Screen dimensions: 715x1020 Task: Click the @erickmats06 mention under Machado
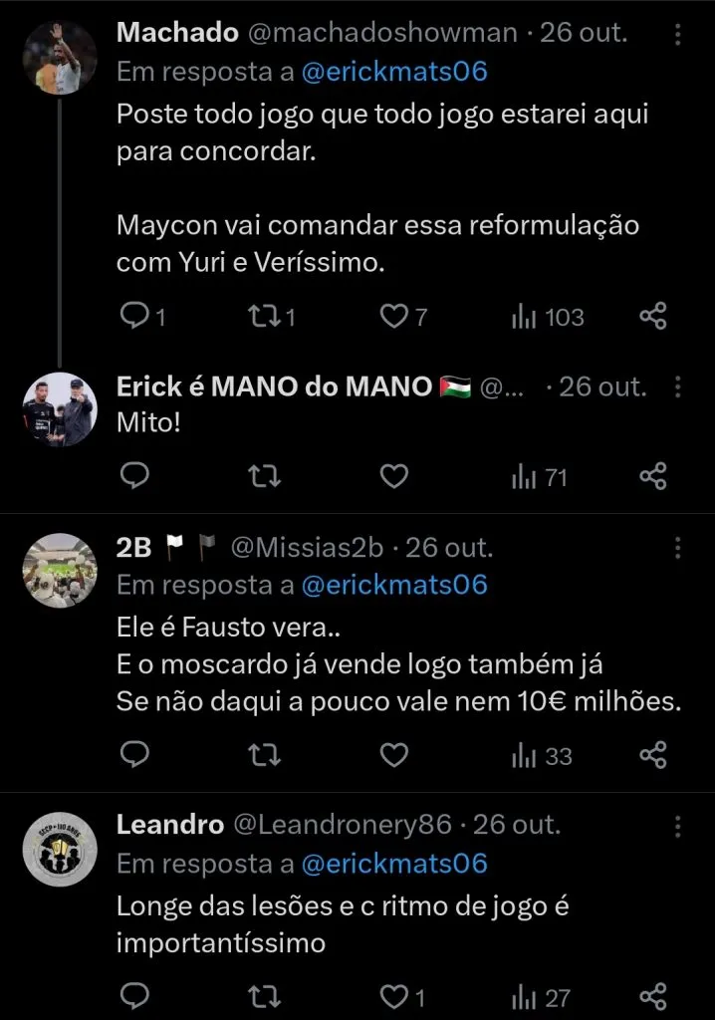click(x=396, y=71)
